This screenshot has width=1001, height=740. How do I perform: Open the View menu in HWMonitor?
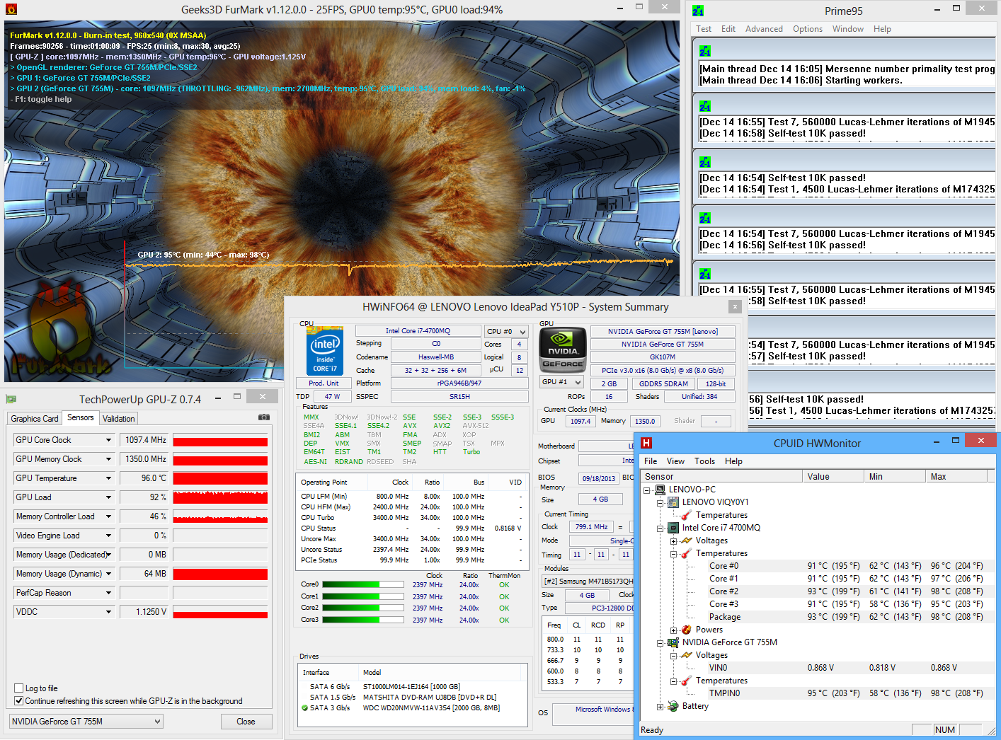[675, 461]
